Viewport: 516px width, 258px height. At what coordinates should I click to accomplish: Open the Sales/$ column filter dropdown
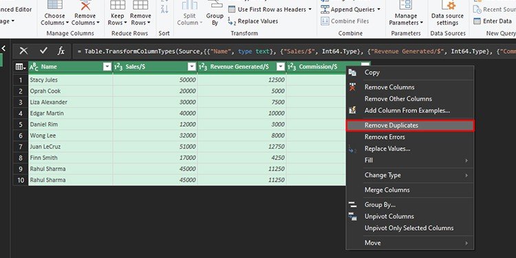click(192, 67)
